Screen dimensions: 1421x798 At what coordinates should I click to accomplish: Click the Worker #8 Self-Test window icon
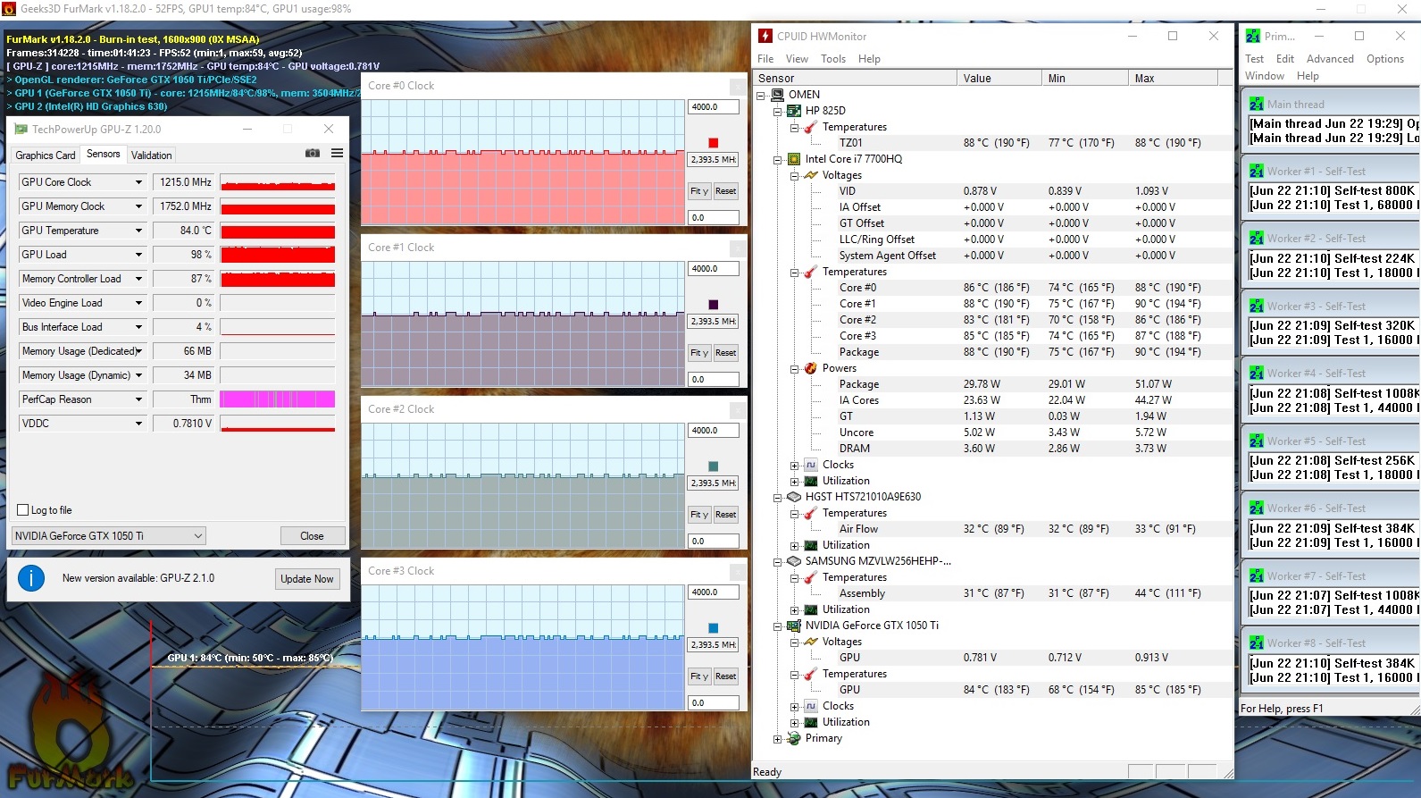[x=1257, y=643]
